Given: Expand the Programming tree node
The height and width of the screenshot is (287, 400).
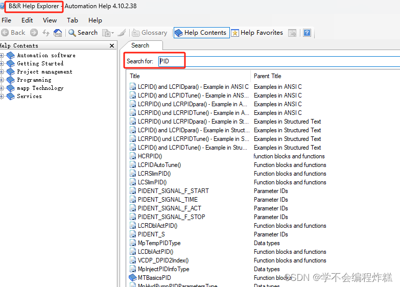Looking at the screenshot, I should click(2, 80).
